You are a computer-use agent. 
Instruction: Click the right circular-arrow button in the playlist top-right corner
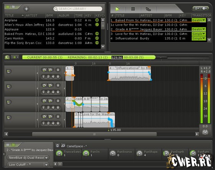click(205, 8)
